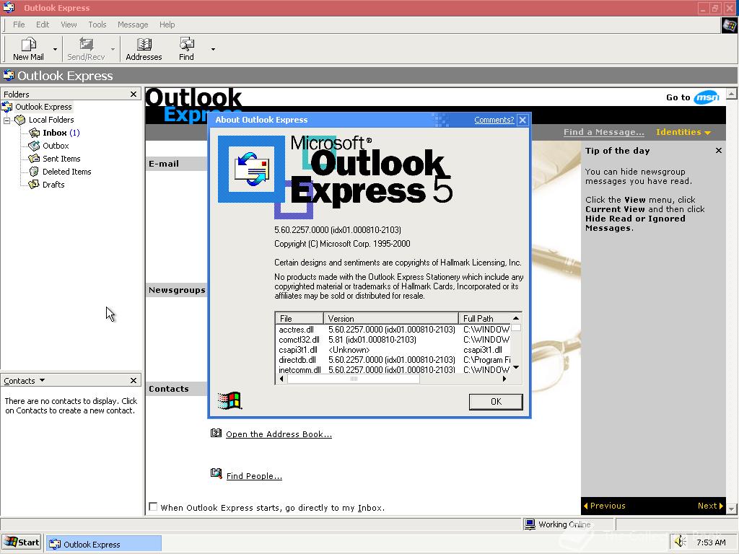Select csapi3t1.dll in the file list
Image resolution: width=739 pixels, height=554 pixels.
298,350
